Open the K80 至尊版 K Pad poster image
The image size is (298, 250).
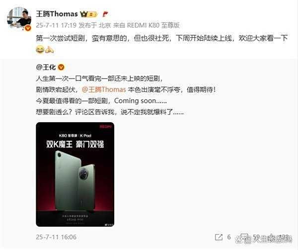pyautogui.click(x=75, y=174)
